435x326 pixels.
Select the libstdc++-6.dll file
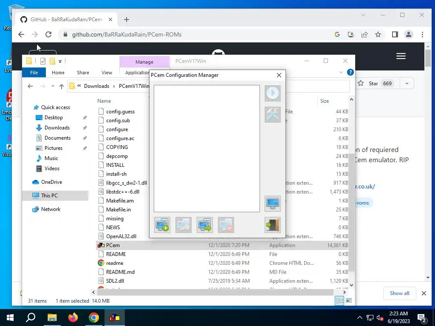coord(123,192)
